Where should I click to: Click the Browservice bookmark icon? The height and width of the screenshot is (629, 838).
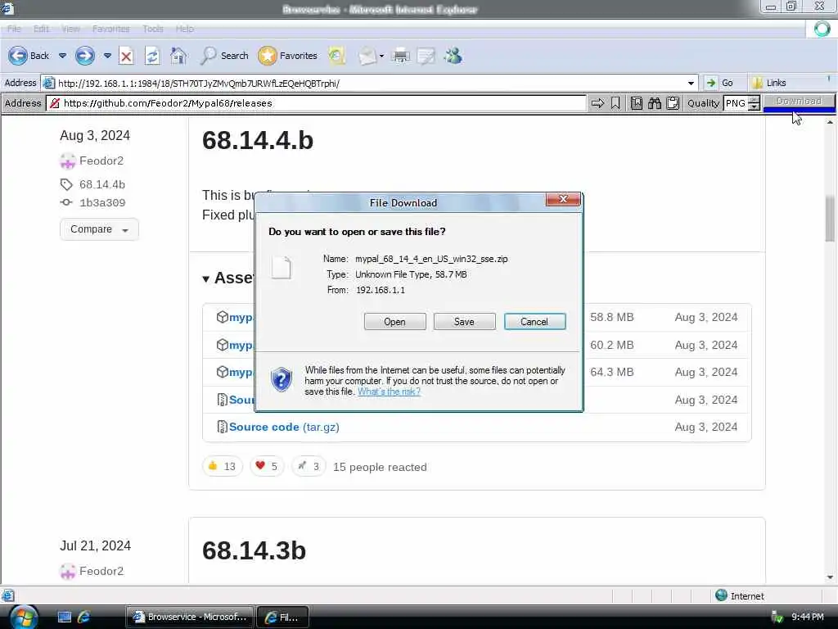pos(615,103)
